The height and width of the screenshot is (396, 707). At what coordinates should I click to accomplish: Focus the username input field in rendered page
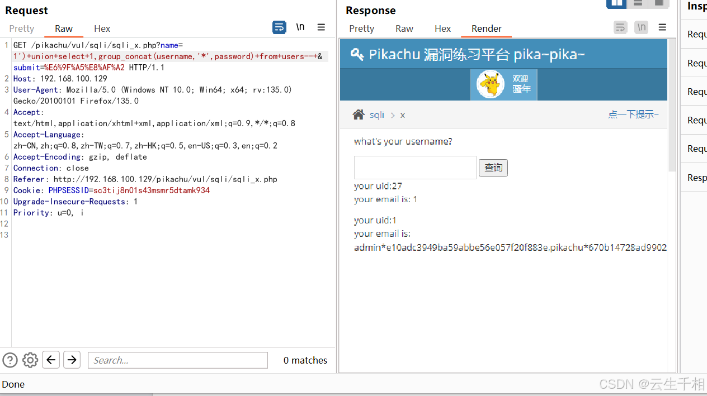click(x=415, y=168)
